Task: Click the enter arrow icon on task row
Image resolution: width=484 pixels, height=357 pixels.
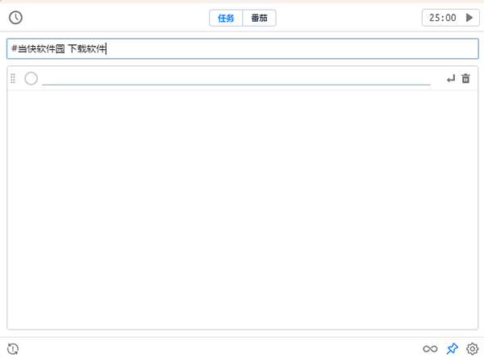Action: (450, 78)
